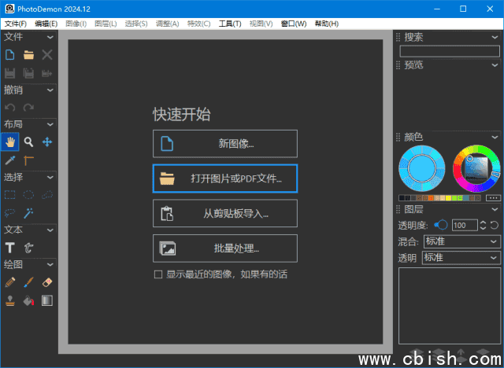504x368 pixels.
Task: Collapse the 图层 panel chevron
Action: click(495, 209)
